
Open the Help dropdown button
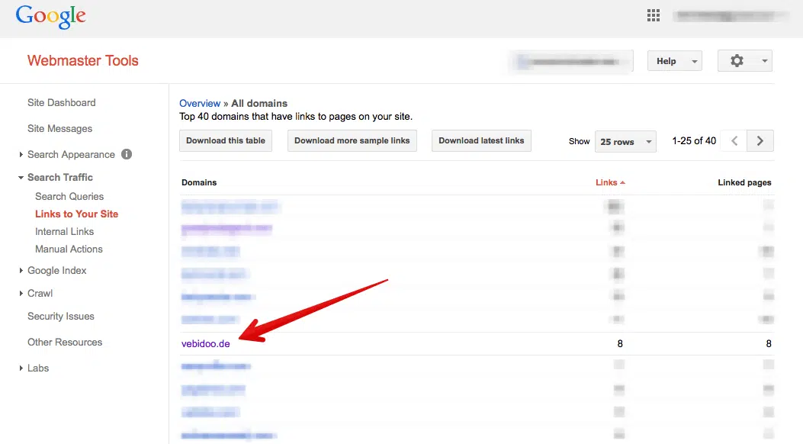[674, 61]
